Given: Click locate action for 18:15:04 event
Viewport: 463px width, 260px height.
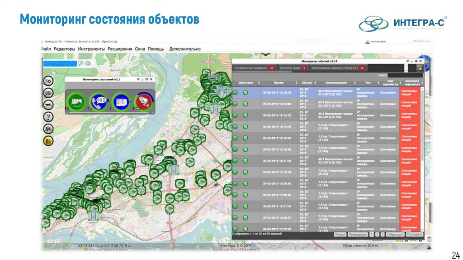Looking at the screenshot, I should tap(245, 138).
